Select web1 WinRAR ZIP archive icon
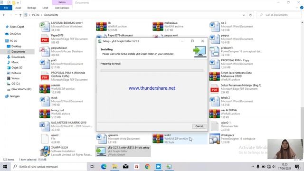 click(x=158, y=139)
